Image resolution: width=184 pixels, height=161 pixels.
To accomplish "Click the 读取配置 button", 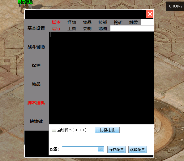I will pos(138,150).
